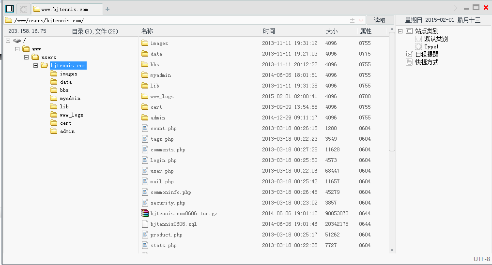Click the data folder icon in file list

145,54
